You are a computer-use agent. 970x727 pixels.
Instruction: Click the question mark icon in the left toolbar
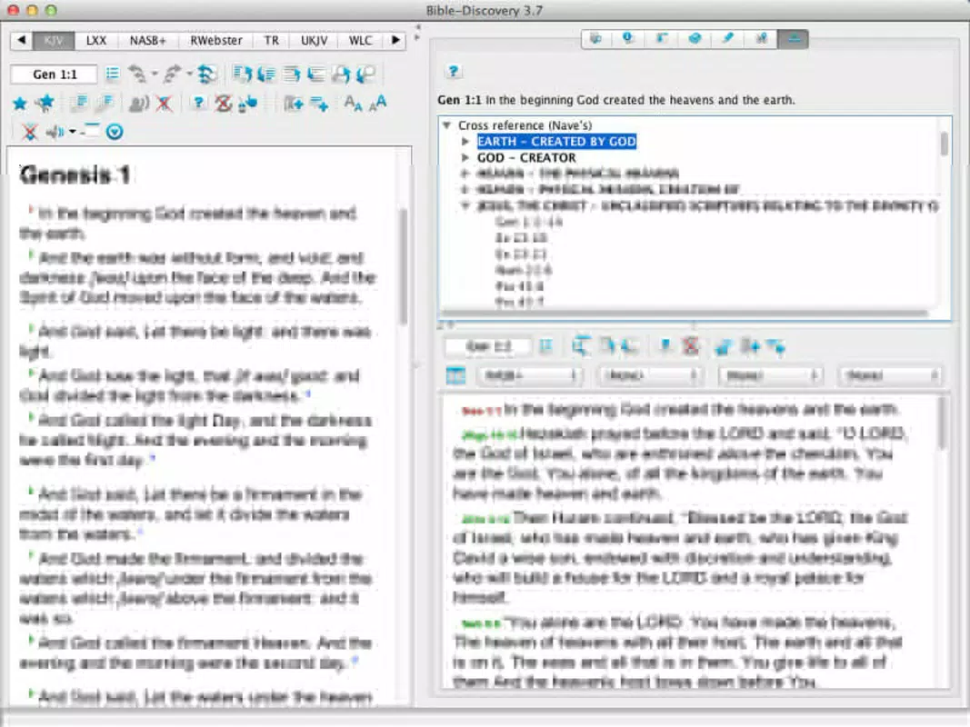[x=198, y=103]
